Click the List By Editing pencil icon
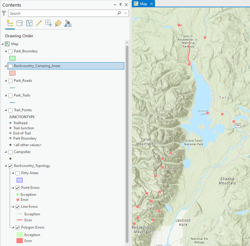Screen dimensions: 250x246 click(x=38, y=23)
